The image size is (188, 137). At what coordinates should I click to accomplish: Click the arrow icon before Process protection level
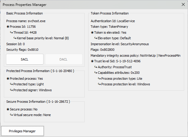99,84
